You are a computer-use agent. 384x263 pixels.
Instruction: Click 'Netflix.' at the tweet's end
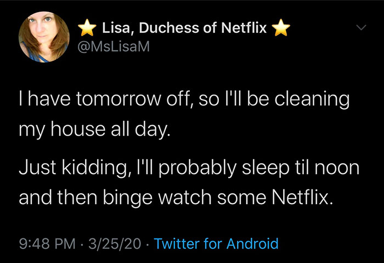pos(302,197)
